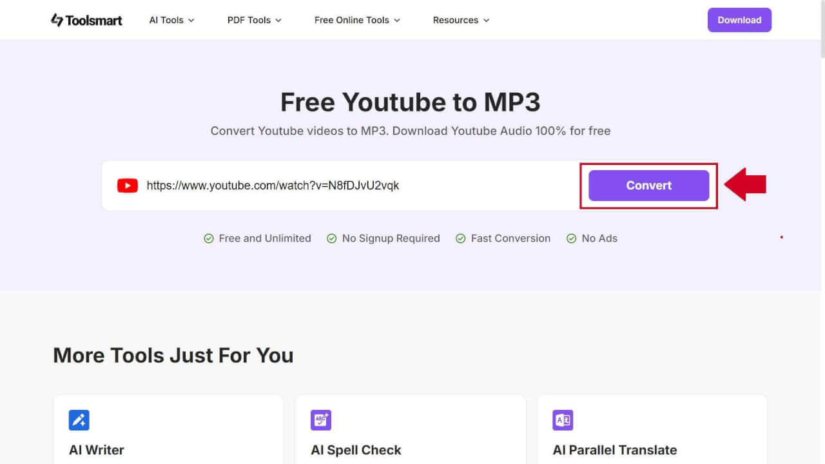Expand the Resources menu

click(461, 20)
